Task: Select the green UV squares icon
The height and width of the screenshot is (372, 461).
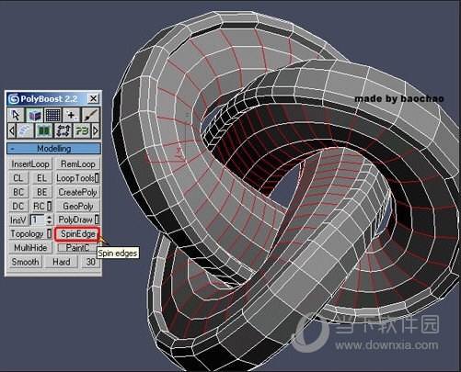Action: point(44,130)
